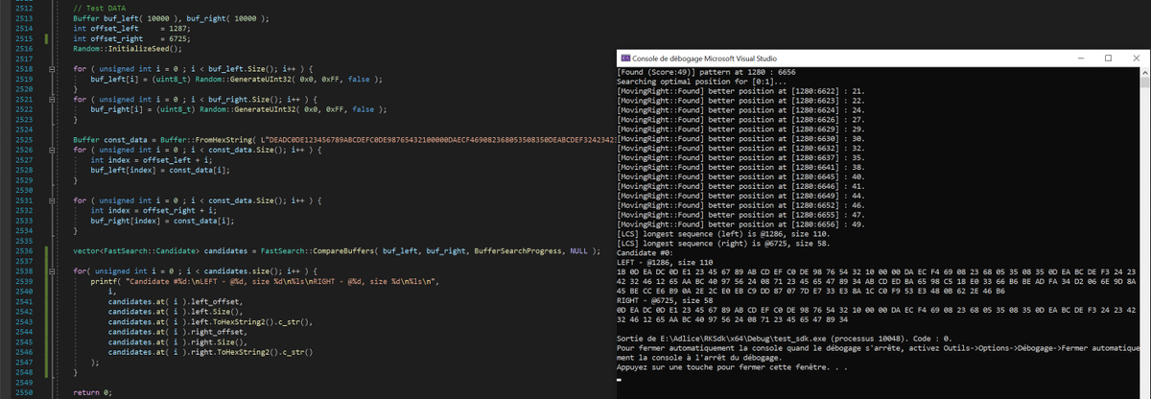Click the 'Buffer buf_left( 10000 )' declaration line
This screenshot has width=1151, height=399.
coord(171,19)
